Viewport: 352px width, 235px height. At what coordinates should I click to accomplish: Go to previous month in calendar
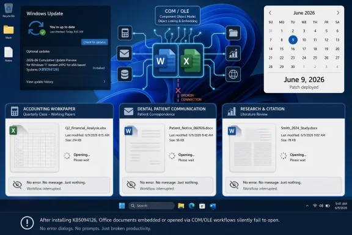click(270, 13)
